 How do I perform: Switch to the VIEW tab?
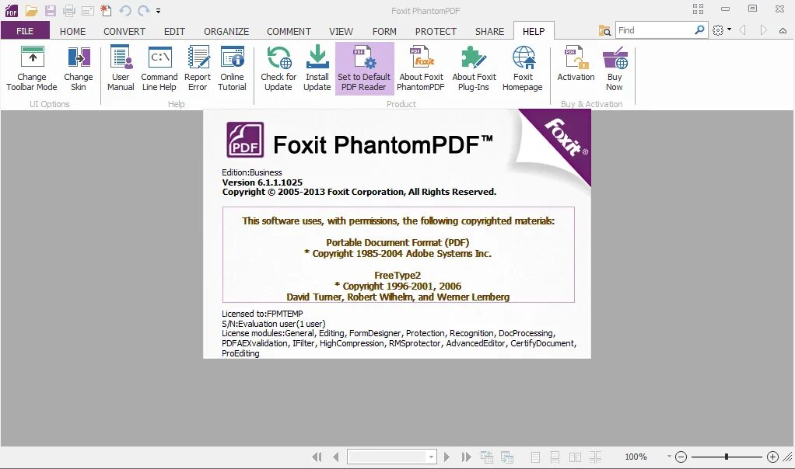click(341, 31)
